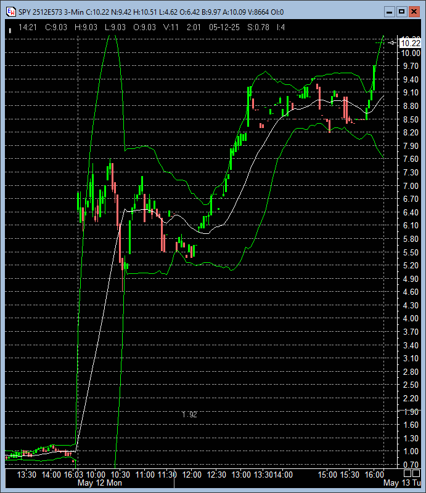Close the SPY chart window
The height and width of the screenshot is (493, 426).
(414, 12)
